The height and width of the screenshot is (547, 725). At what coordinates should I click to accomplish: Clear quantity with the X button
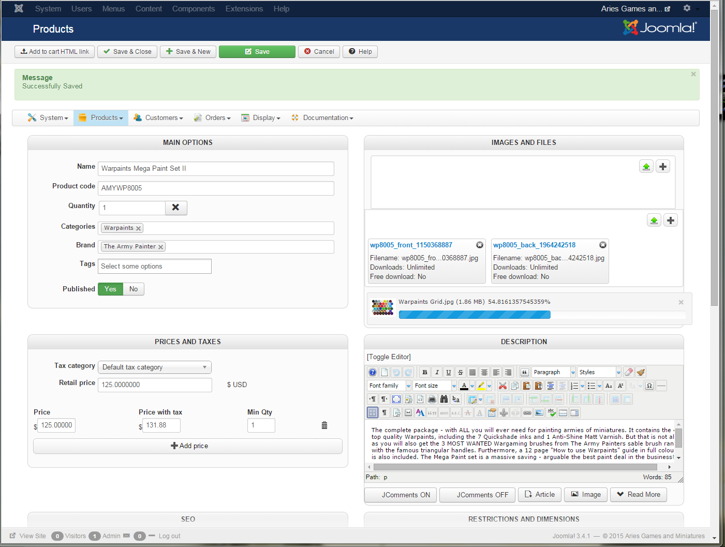pyautogui.click(x=176, y=208)
